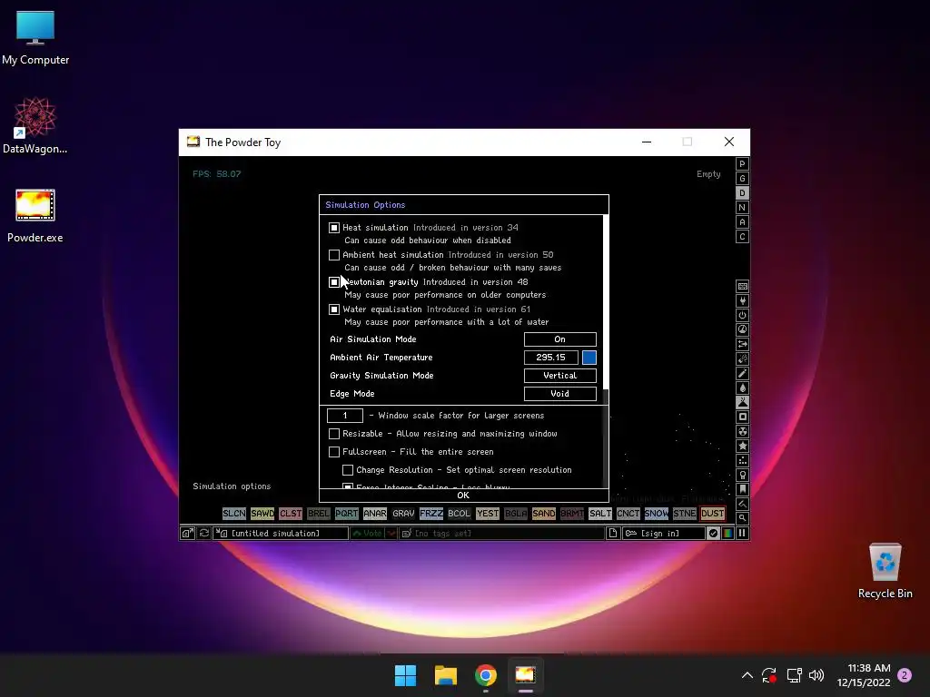Click the reload simulation icon
Viewport: 930px width, 697px height.
tap(204, 533)
